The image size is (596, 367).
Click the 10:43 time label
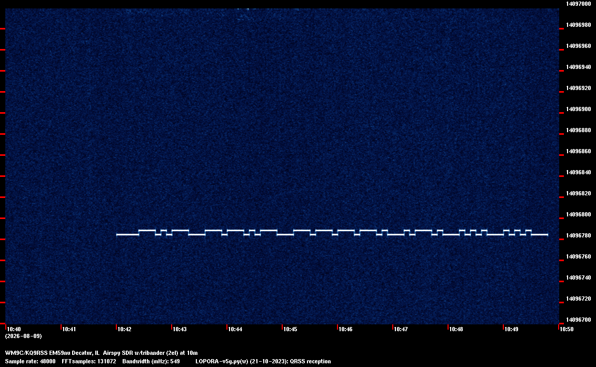180,329
